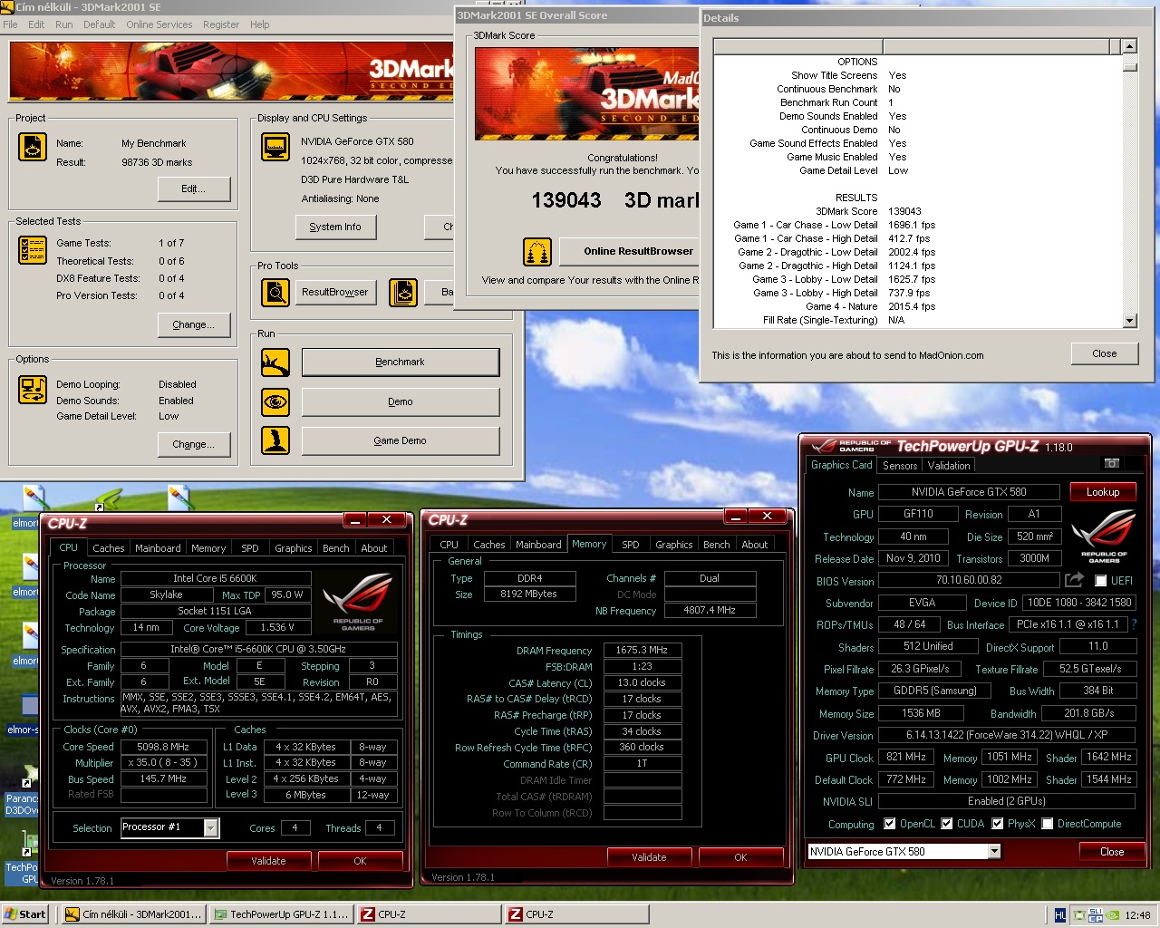This screenshot has width=1160, height=928.
Task: Toggle the DirectCompute checkbox
Action: pos(1048,824)
